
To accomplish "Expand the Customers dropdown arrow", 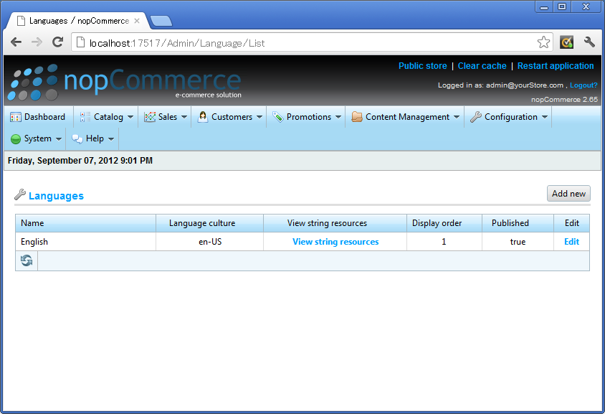I will (x=259, y=117).
